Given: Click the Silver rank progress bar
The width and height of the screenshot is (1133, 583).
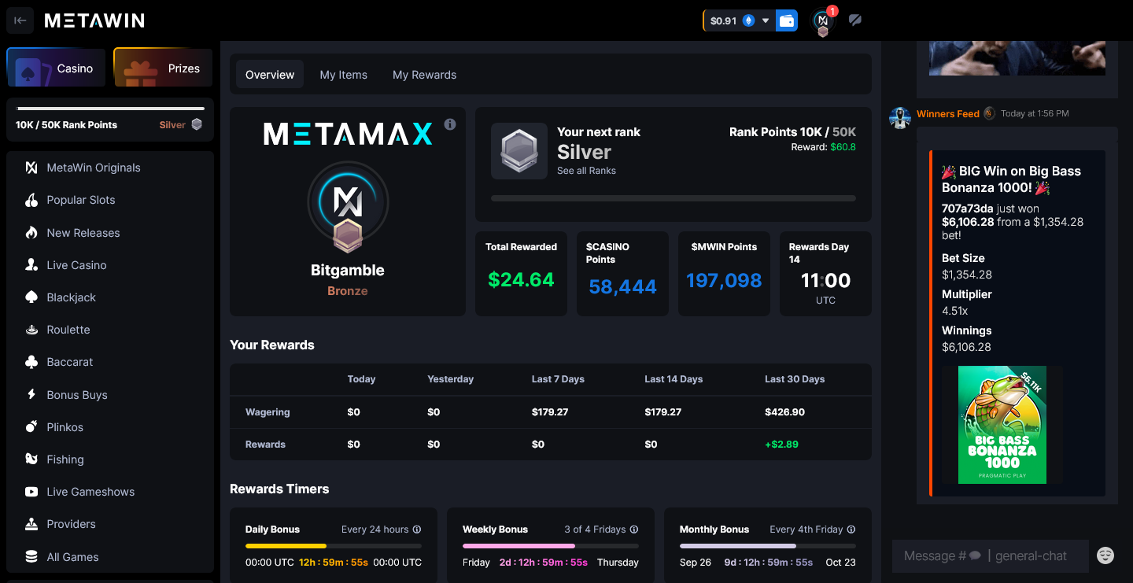Looking at the screenshot, I should click(109, 110).
